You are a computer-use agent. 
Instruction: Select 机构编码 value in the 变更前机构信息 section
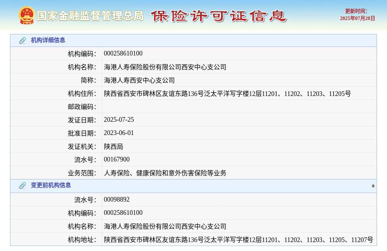(x=123, y=213)
